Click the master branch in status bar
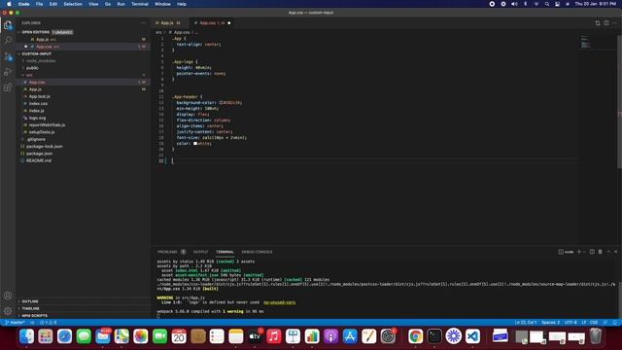This screenshot has height=350, width=622. 16,322
